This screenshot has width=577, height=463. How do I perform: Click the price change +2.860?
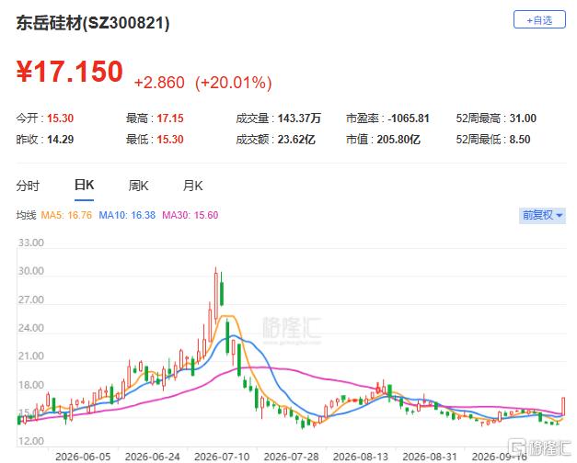[x=159, y=83]
